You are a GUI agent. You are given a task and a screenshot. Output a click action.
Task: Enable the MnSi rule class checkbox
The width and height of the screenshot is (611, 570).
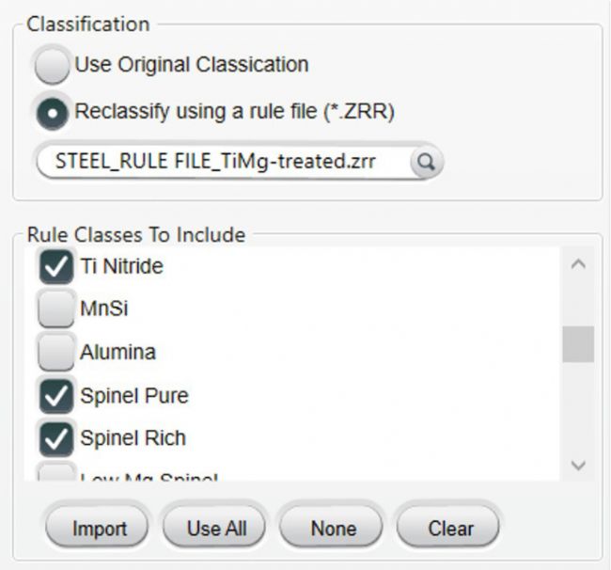tap(56, 309)
